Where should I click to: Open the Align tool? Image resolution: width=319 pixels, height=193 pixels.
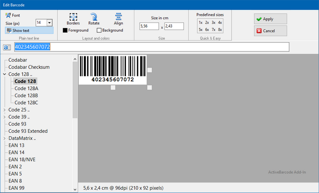coord(119,19)
